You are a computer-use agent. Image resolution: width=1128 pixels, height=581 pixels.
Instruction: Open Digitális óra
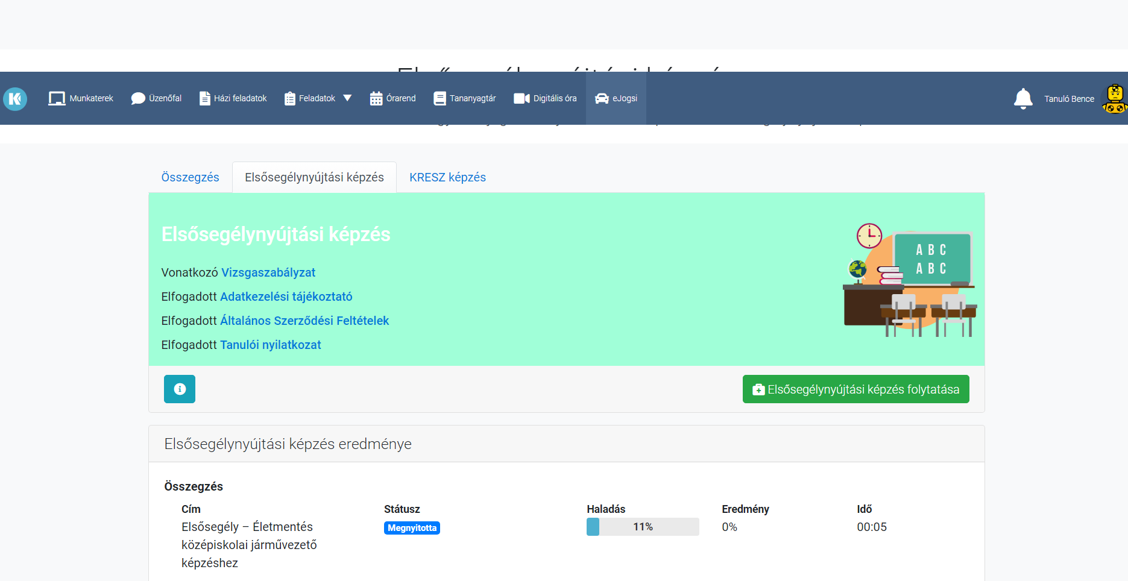545,98
